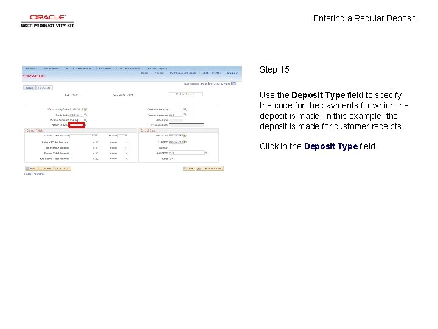Image resolution: width=438 pixels, height=329 pixels.
Task: Click the Personalize Page link
Action: pyautogui.click(x=220, y=83)
